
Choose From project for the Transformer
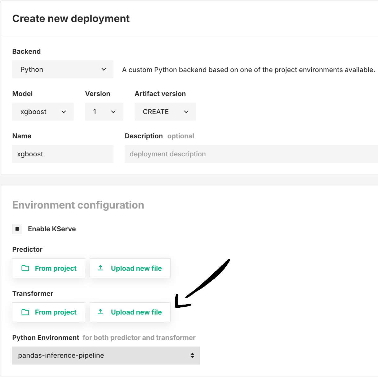(48, 312)
